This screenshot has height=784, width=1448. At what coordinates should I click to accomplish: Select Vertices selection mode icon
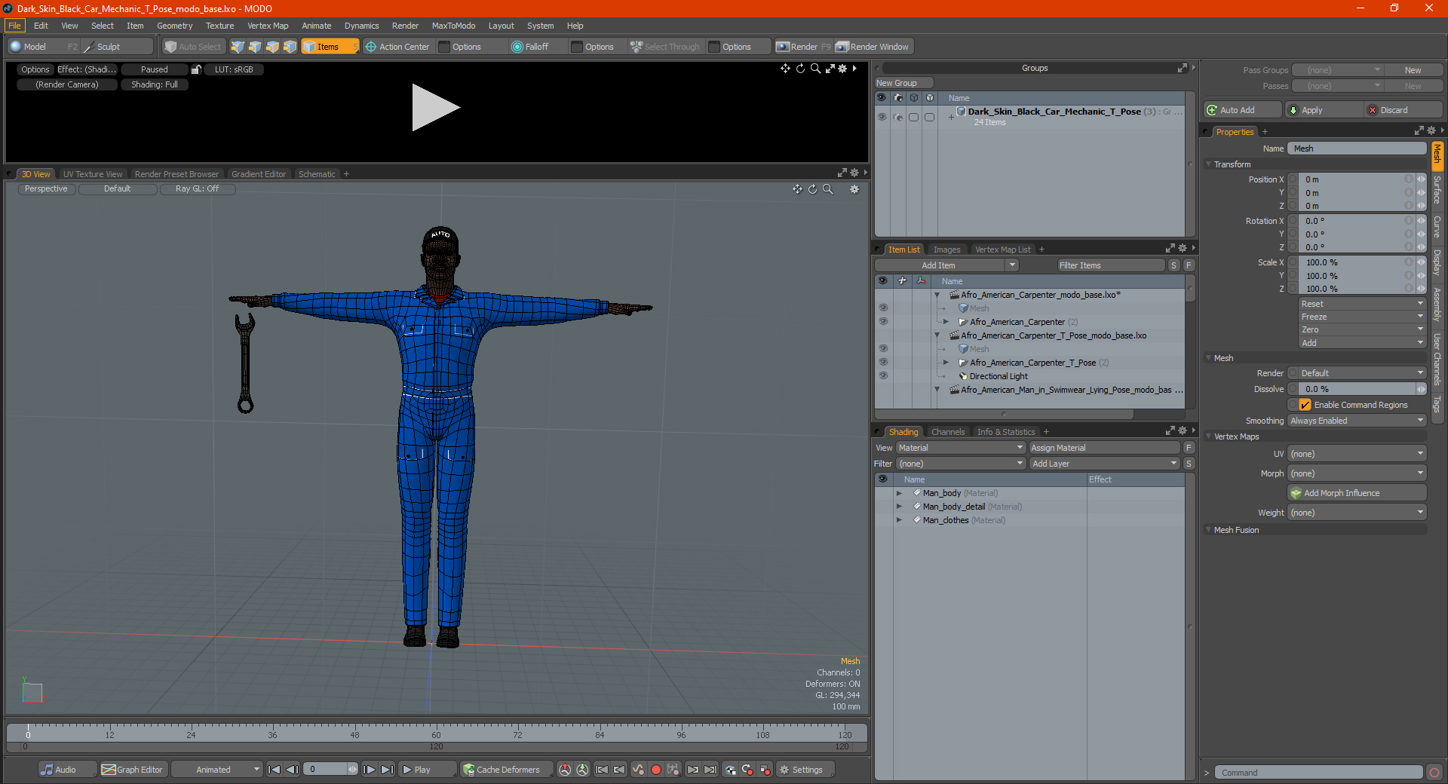click(238, 47)
